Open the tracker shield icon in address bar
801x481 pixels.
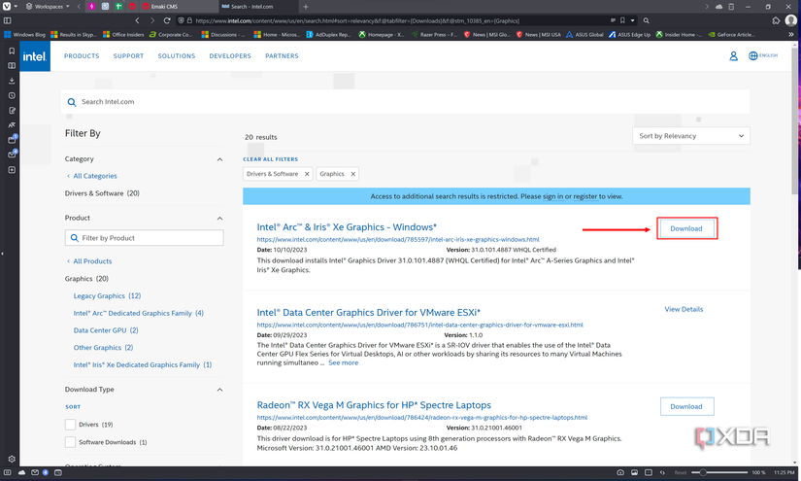point(181,20)
